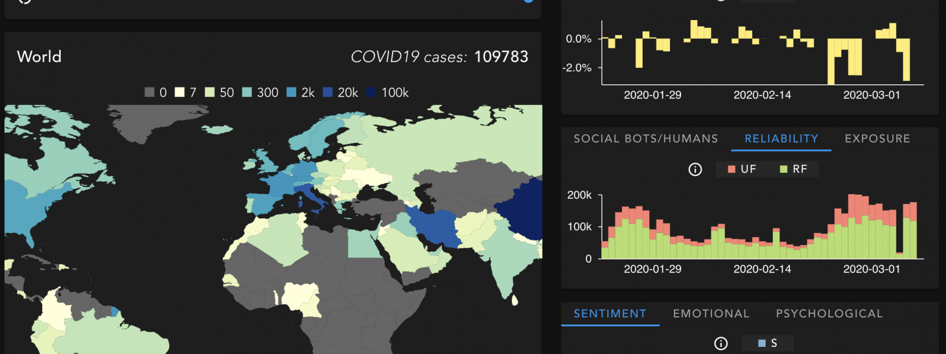The width and height of the screenshot is (946, 354).
Task: Toggle the UF legend series
Action: [742, 169]
